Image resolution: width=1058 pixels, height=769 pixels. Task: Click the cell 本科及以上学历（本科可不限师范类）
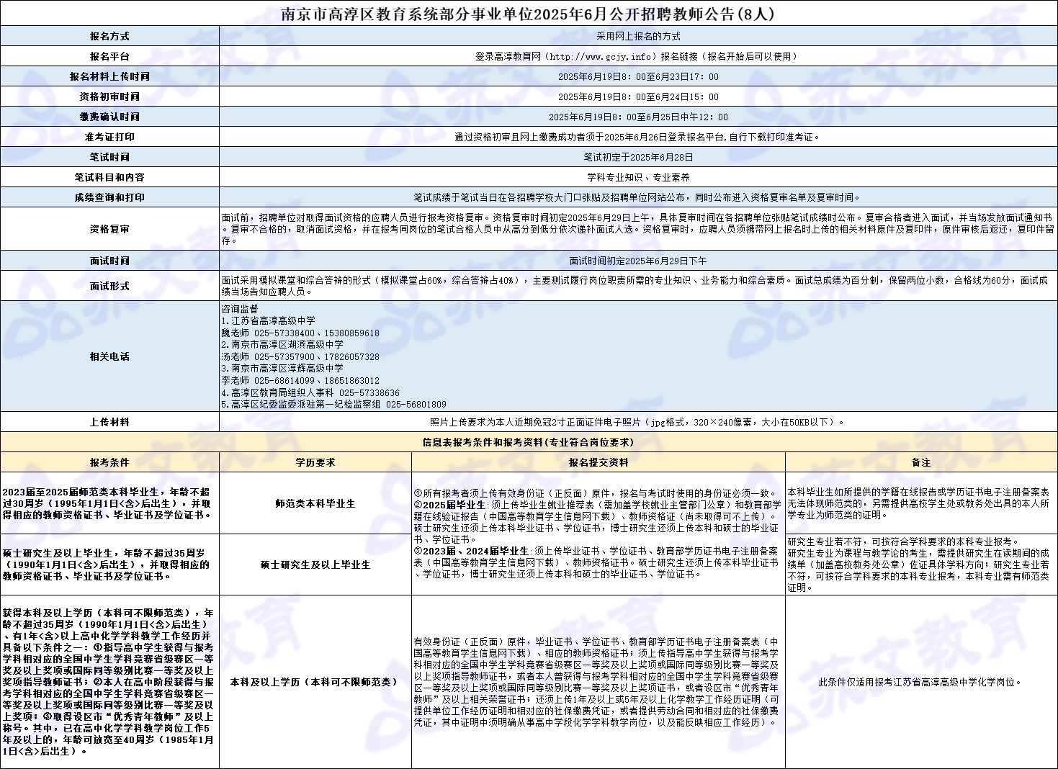(x=315, y=682)
